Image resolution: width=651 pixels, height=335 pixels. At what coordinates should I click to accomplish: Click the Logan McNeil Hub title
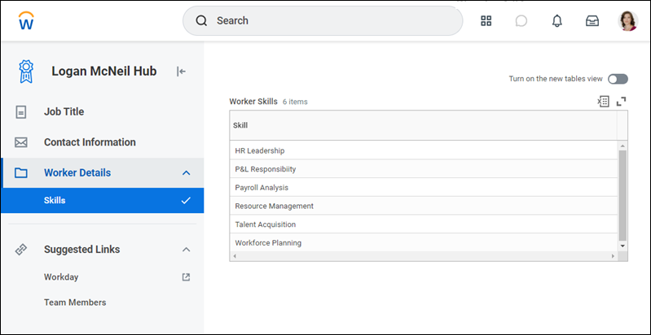click(103, 72)
